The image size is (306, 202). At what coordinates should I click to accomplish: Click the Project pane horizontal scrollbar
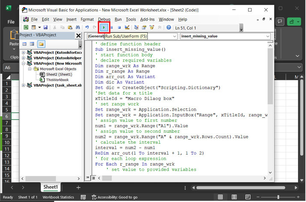(x=41, y=179)
